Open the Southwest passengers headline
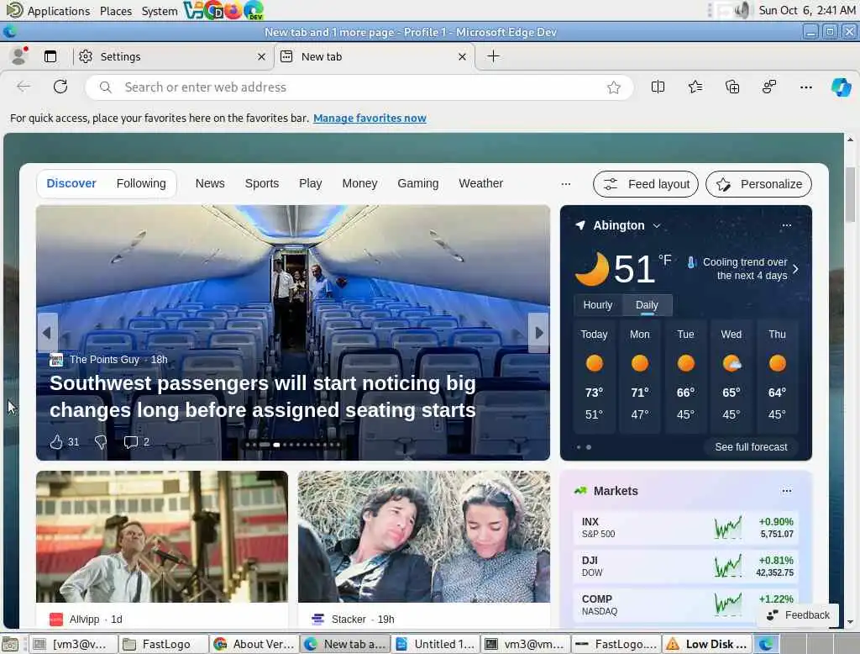 263,397
